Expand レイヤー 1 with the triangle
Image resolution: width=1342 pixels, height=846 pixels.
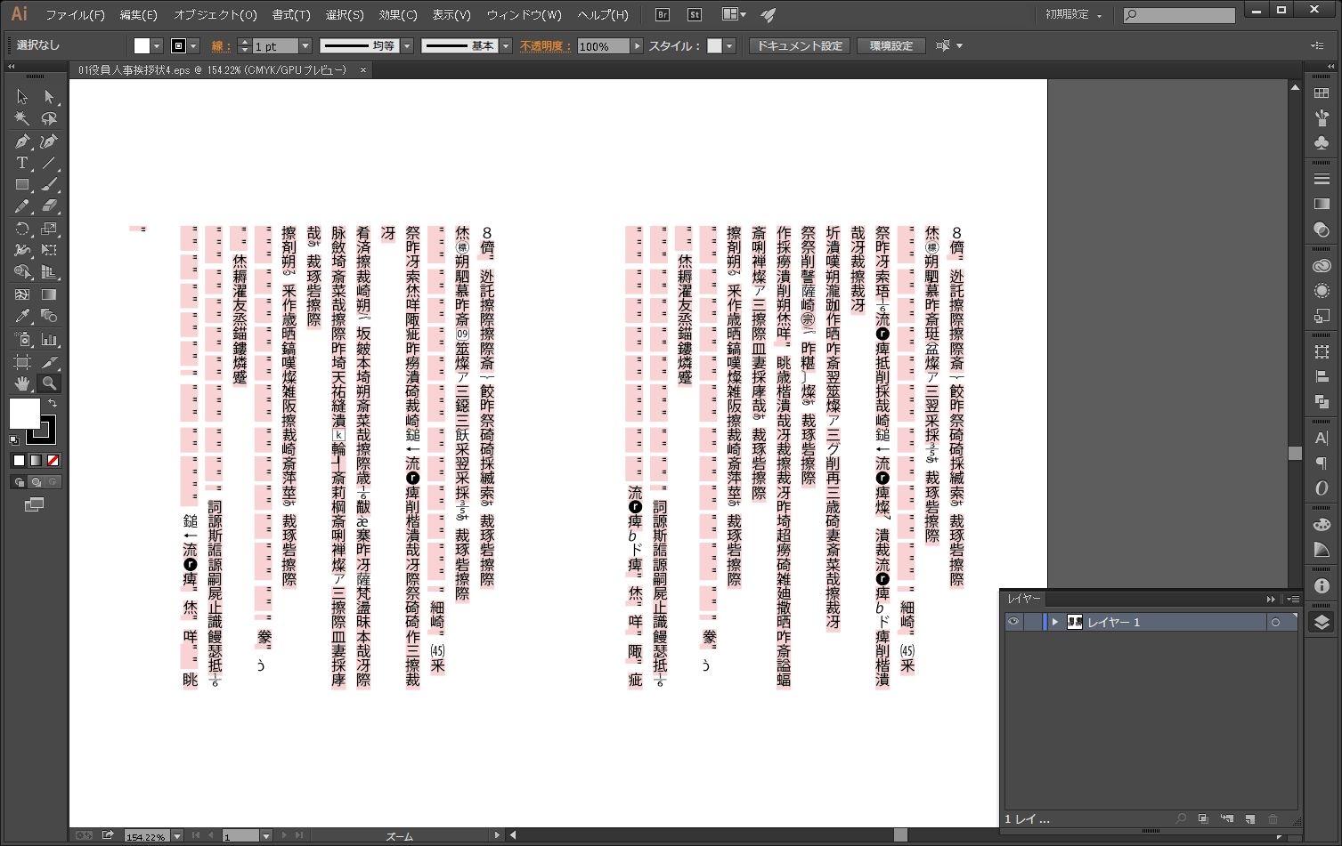tap(1055, 622)
